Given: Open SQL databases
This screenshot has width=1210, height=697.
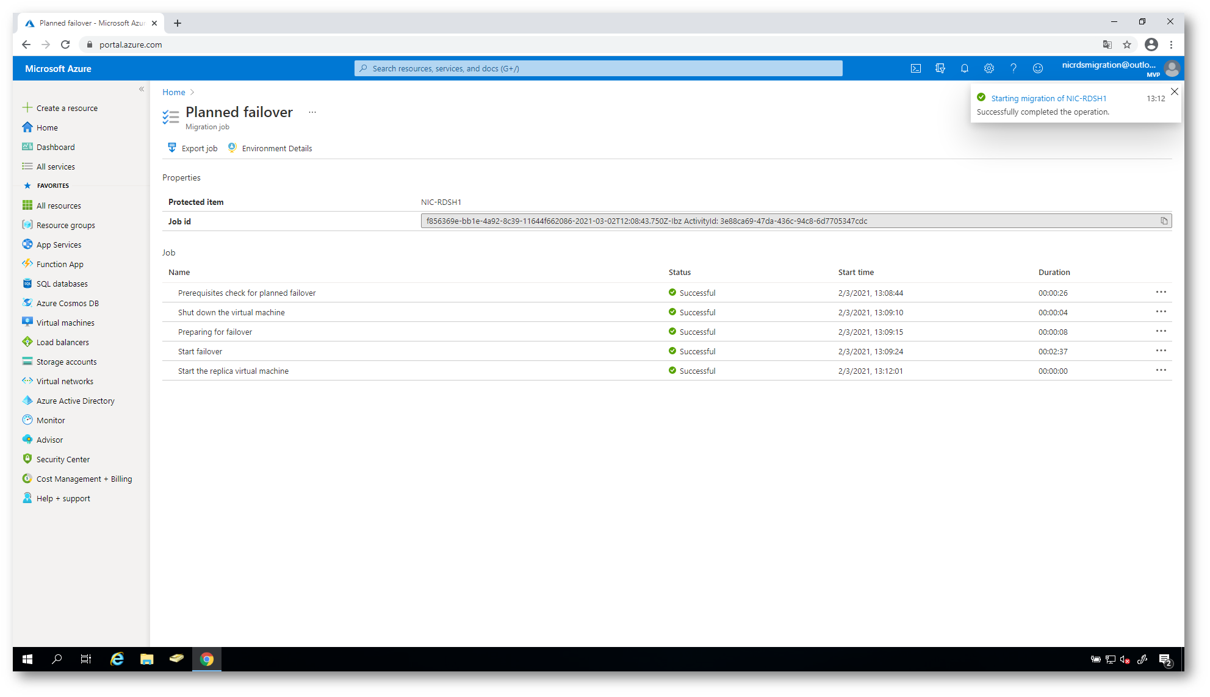Looking at the screenshot, I should (55, 284).
